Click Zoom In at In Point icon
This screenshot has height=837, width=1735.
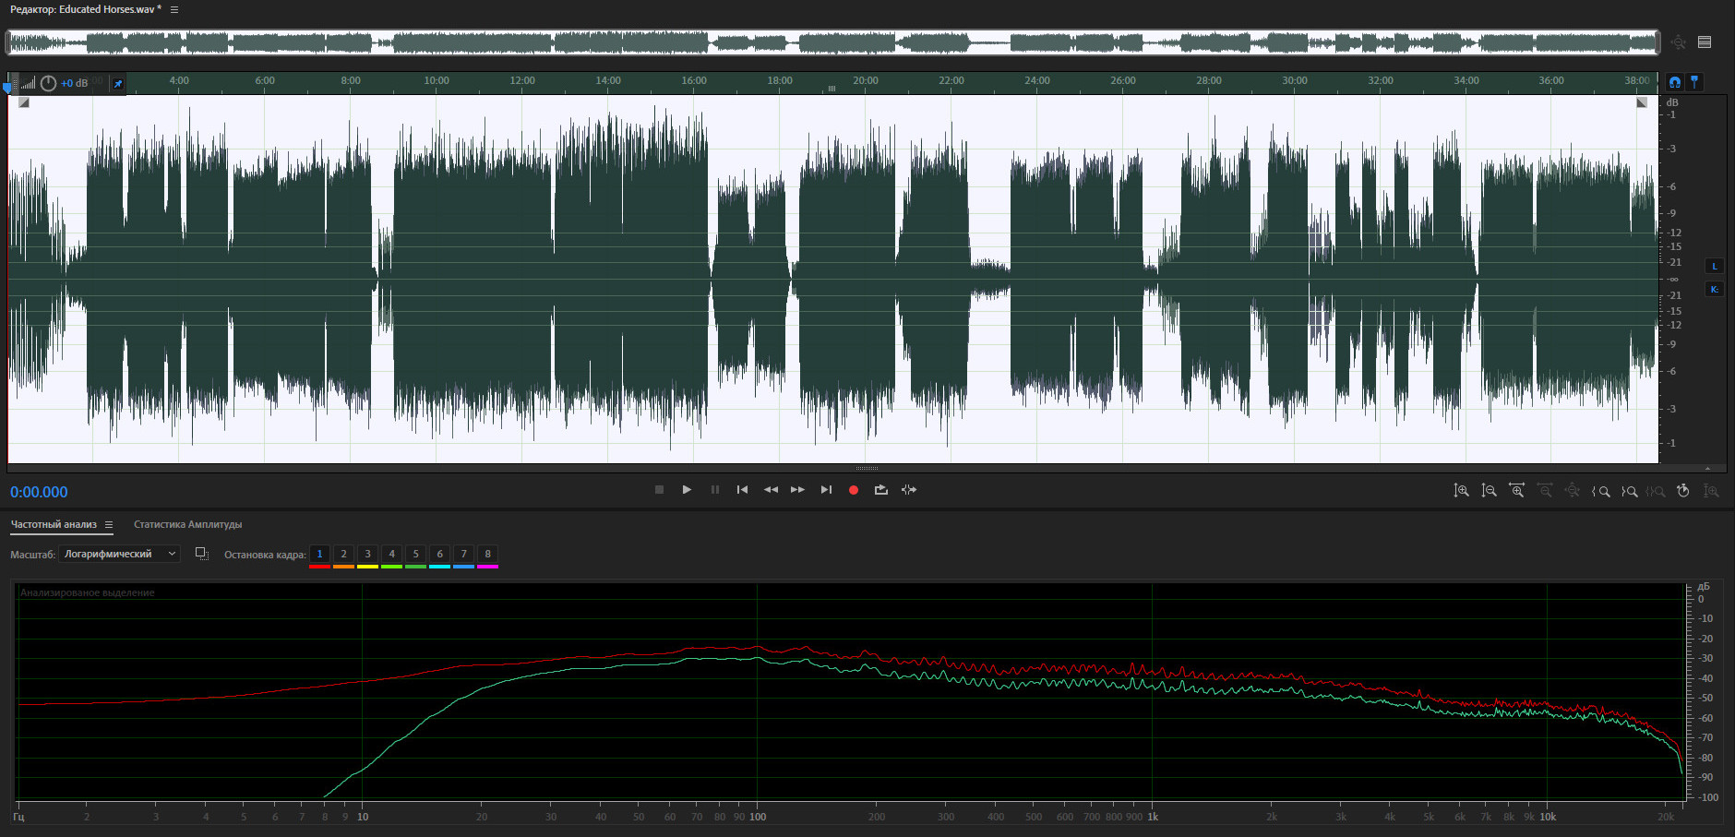click(x=1601, y=491)
